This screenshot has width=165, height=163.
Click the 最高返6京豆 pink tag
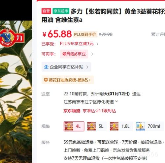coord(74,54)
